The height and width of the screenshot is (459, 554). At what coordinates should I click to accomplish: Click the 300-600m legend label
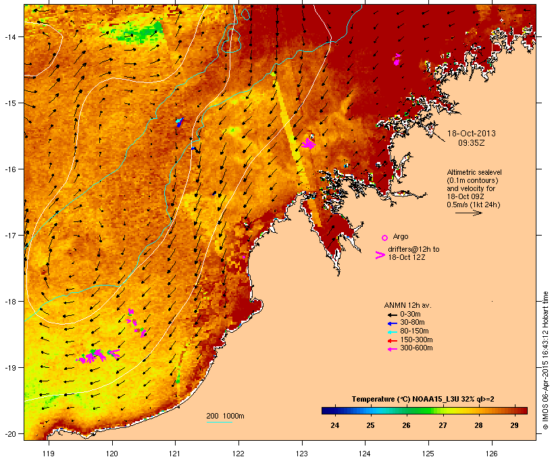(416, 348)
